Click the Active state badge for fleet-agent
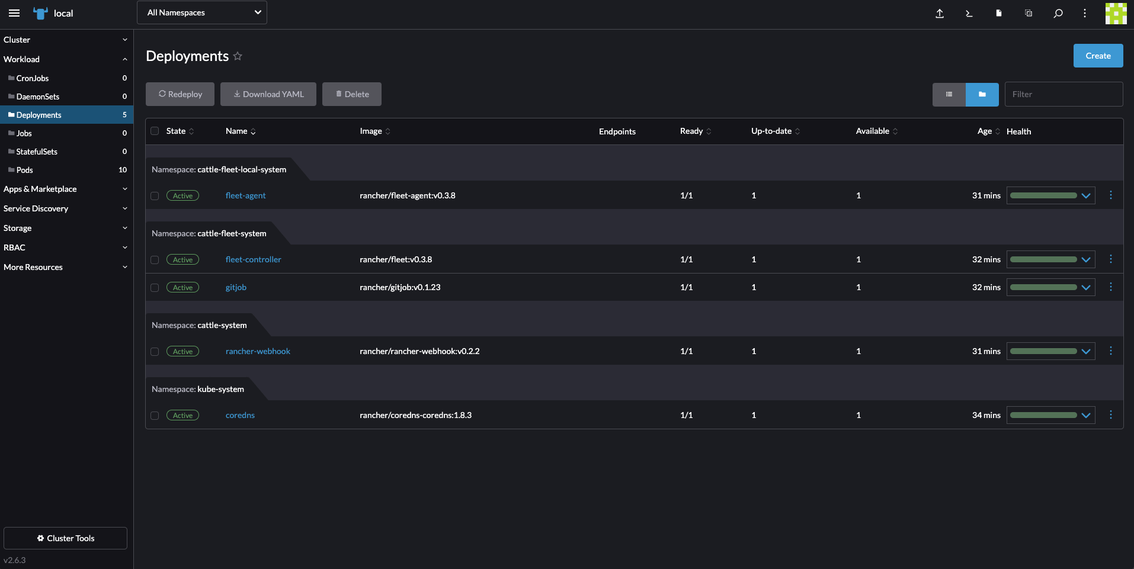The height and width of the screenshot is (569, 1134). tap(182, 196)
